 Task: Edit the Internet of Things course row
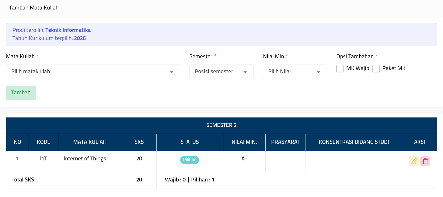413,161
